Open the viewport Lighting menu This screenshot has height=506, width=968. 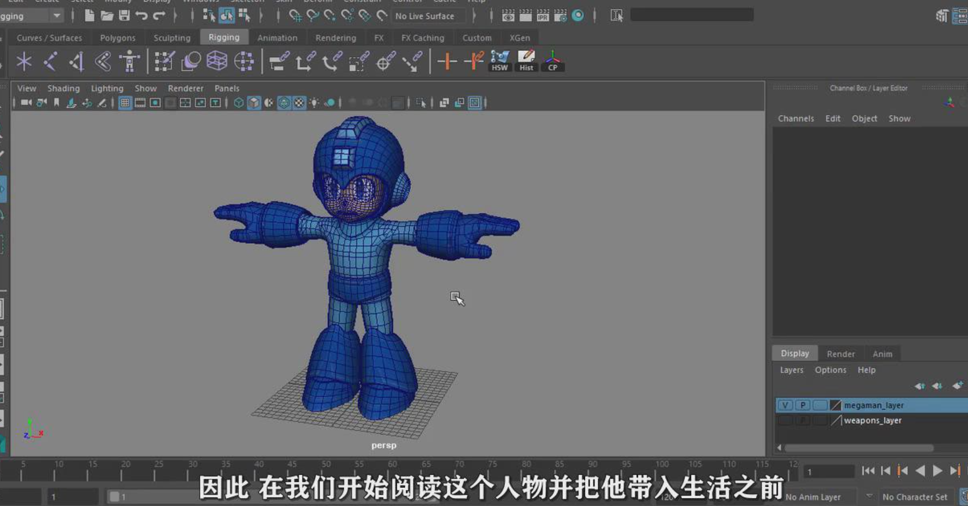[107, 88]
